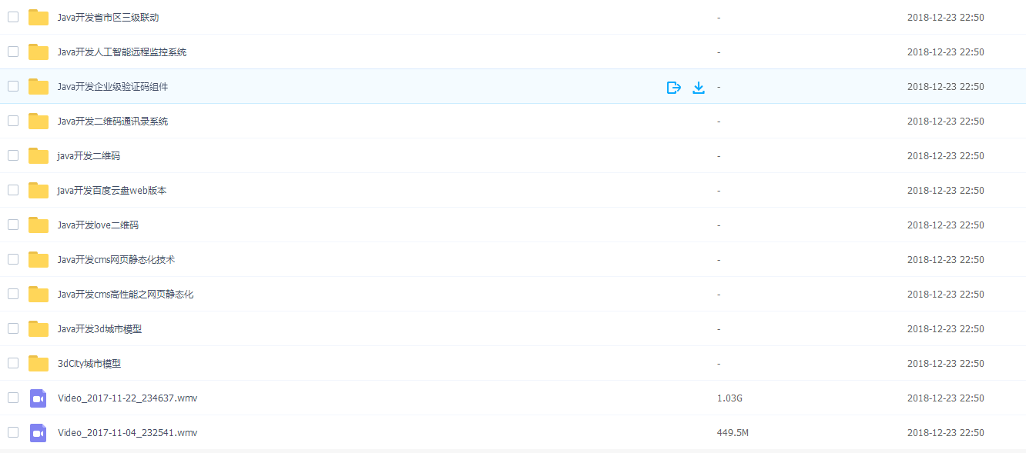
Task: Click the date of Video_2017-11-22_234637.wmv
Action: tap(945, 398)
